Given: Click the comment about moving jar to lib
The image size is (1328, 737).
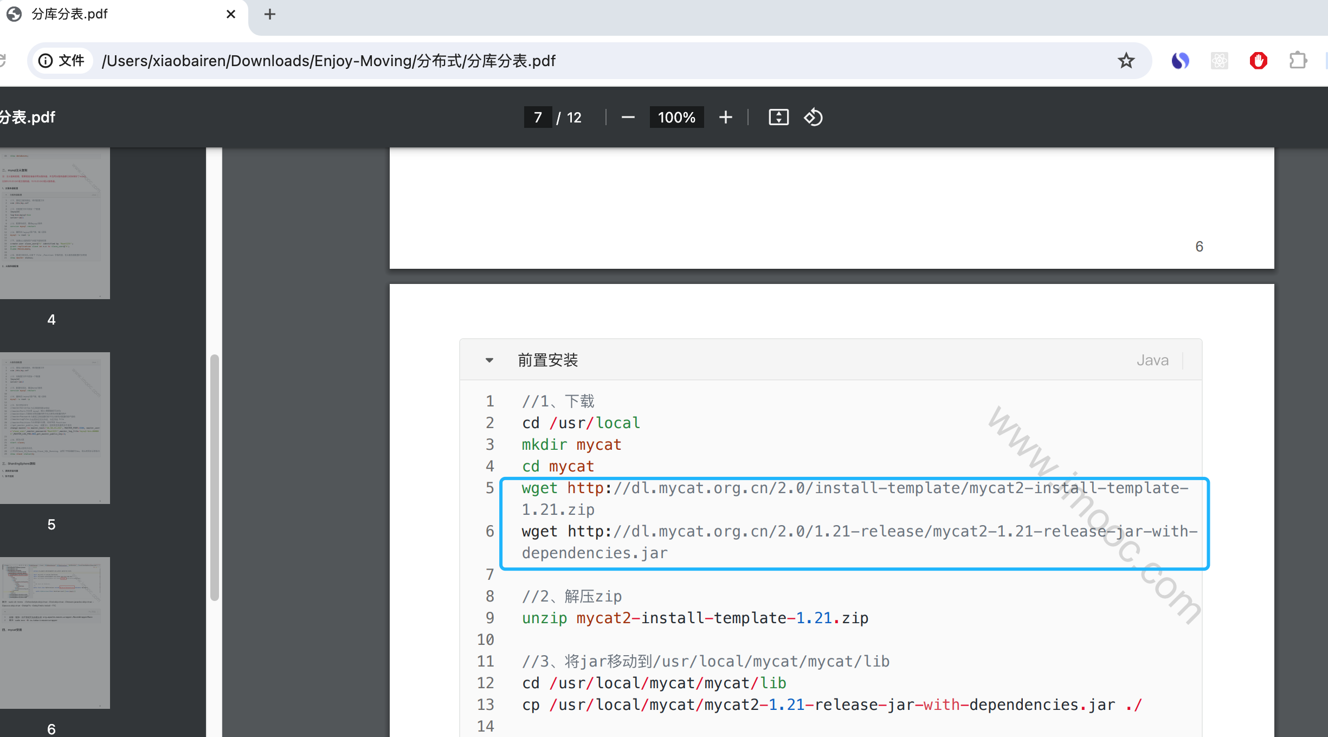Looking at the screenshot, I should [x=706, y=661].
